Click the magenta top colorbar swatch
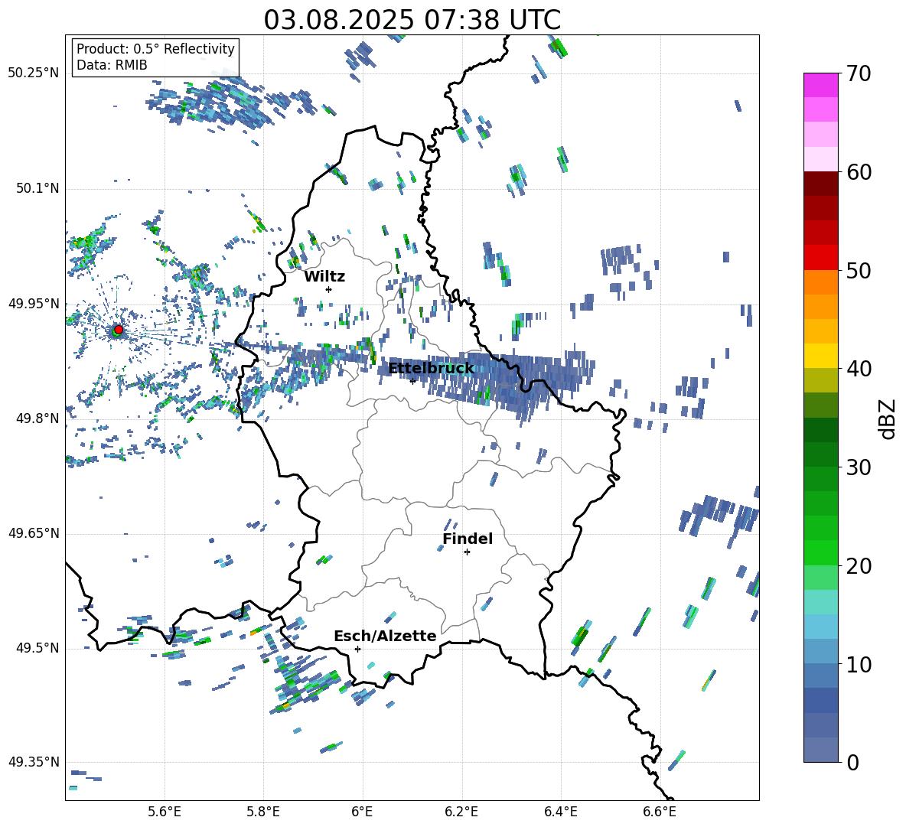The image size is (906, 827). (820, 85)
